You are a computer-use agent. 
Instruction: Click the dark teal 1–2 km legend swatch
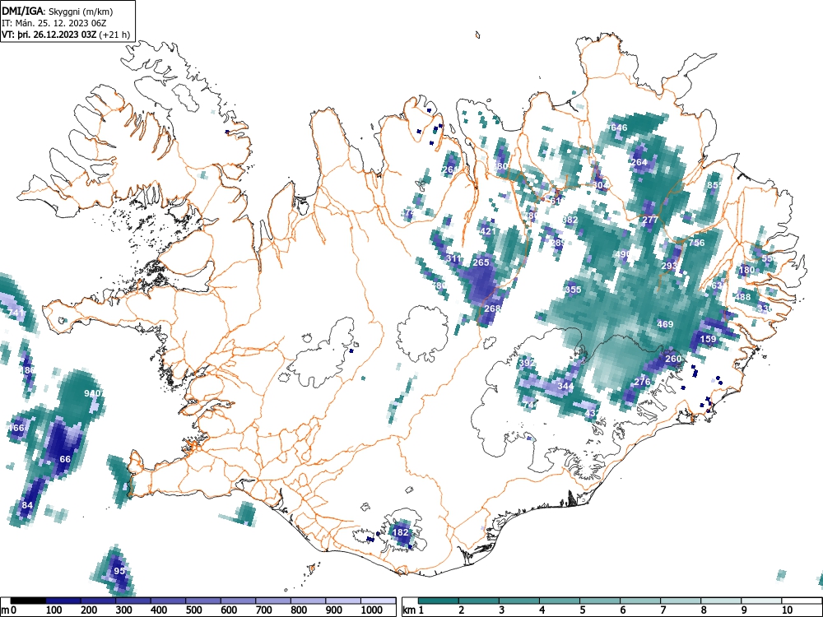click(439, 601)
